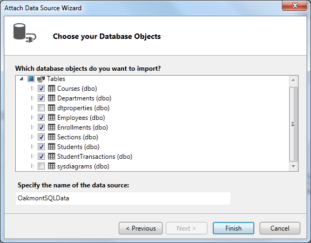Click the dtproperties table grid icon
This screenshot has width=311, height=243.
click(x=51, y=107)
